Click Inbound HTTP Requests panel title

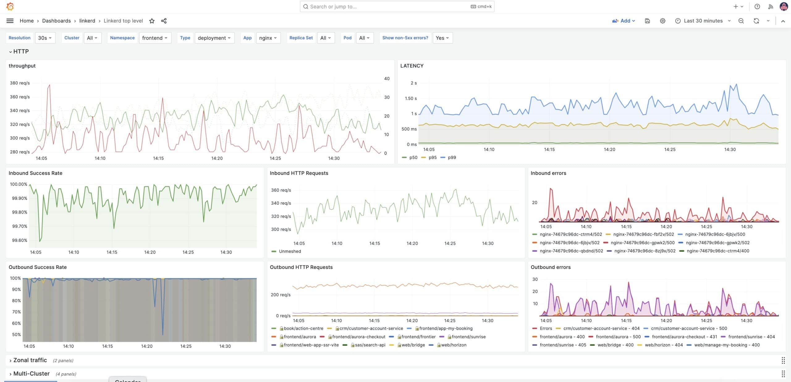(x=299, y=173)
